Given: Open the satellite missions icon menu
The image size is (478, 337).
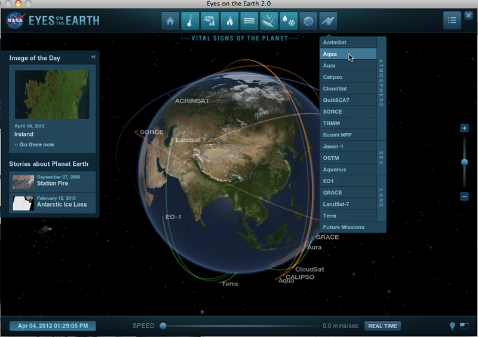Looking at the screenshot, I should point(327,21).
